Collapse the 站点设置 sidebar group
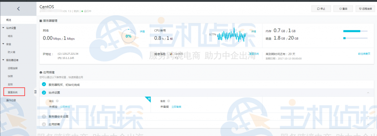The width and height of the screenshot is (377, 136). [x=3, y=28]
